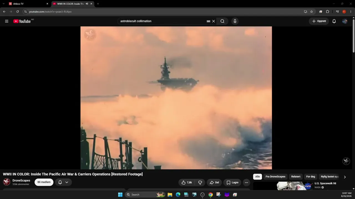Viewport: 355px width, 199px height.
Task: Select the Nylig lastet opp filter chip
Action: [x=330, y=177]
